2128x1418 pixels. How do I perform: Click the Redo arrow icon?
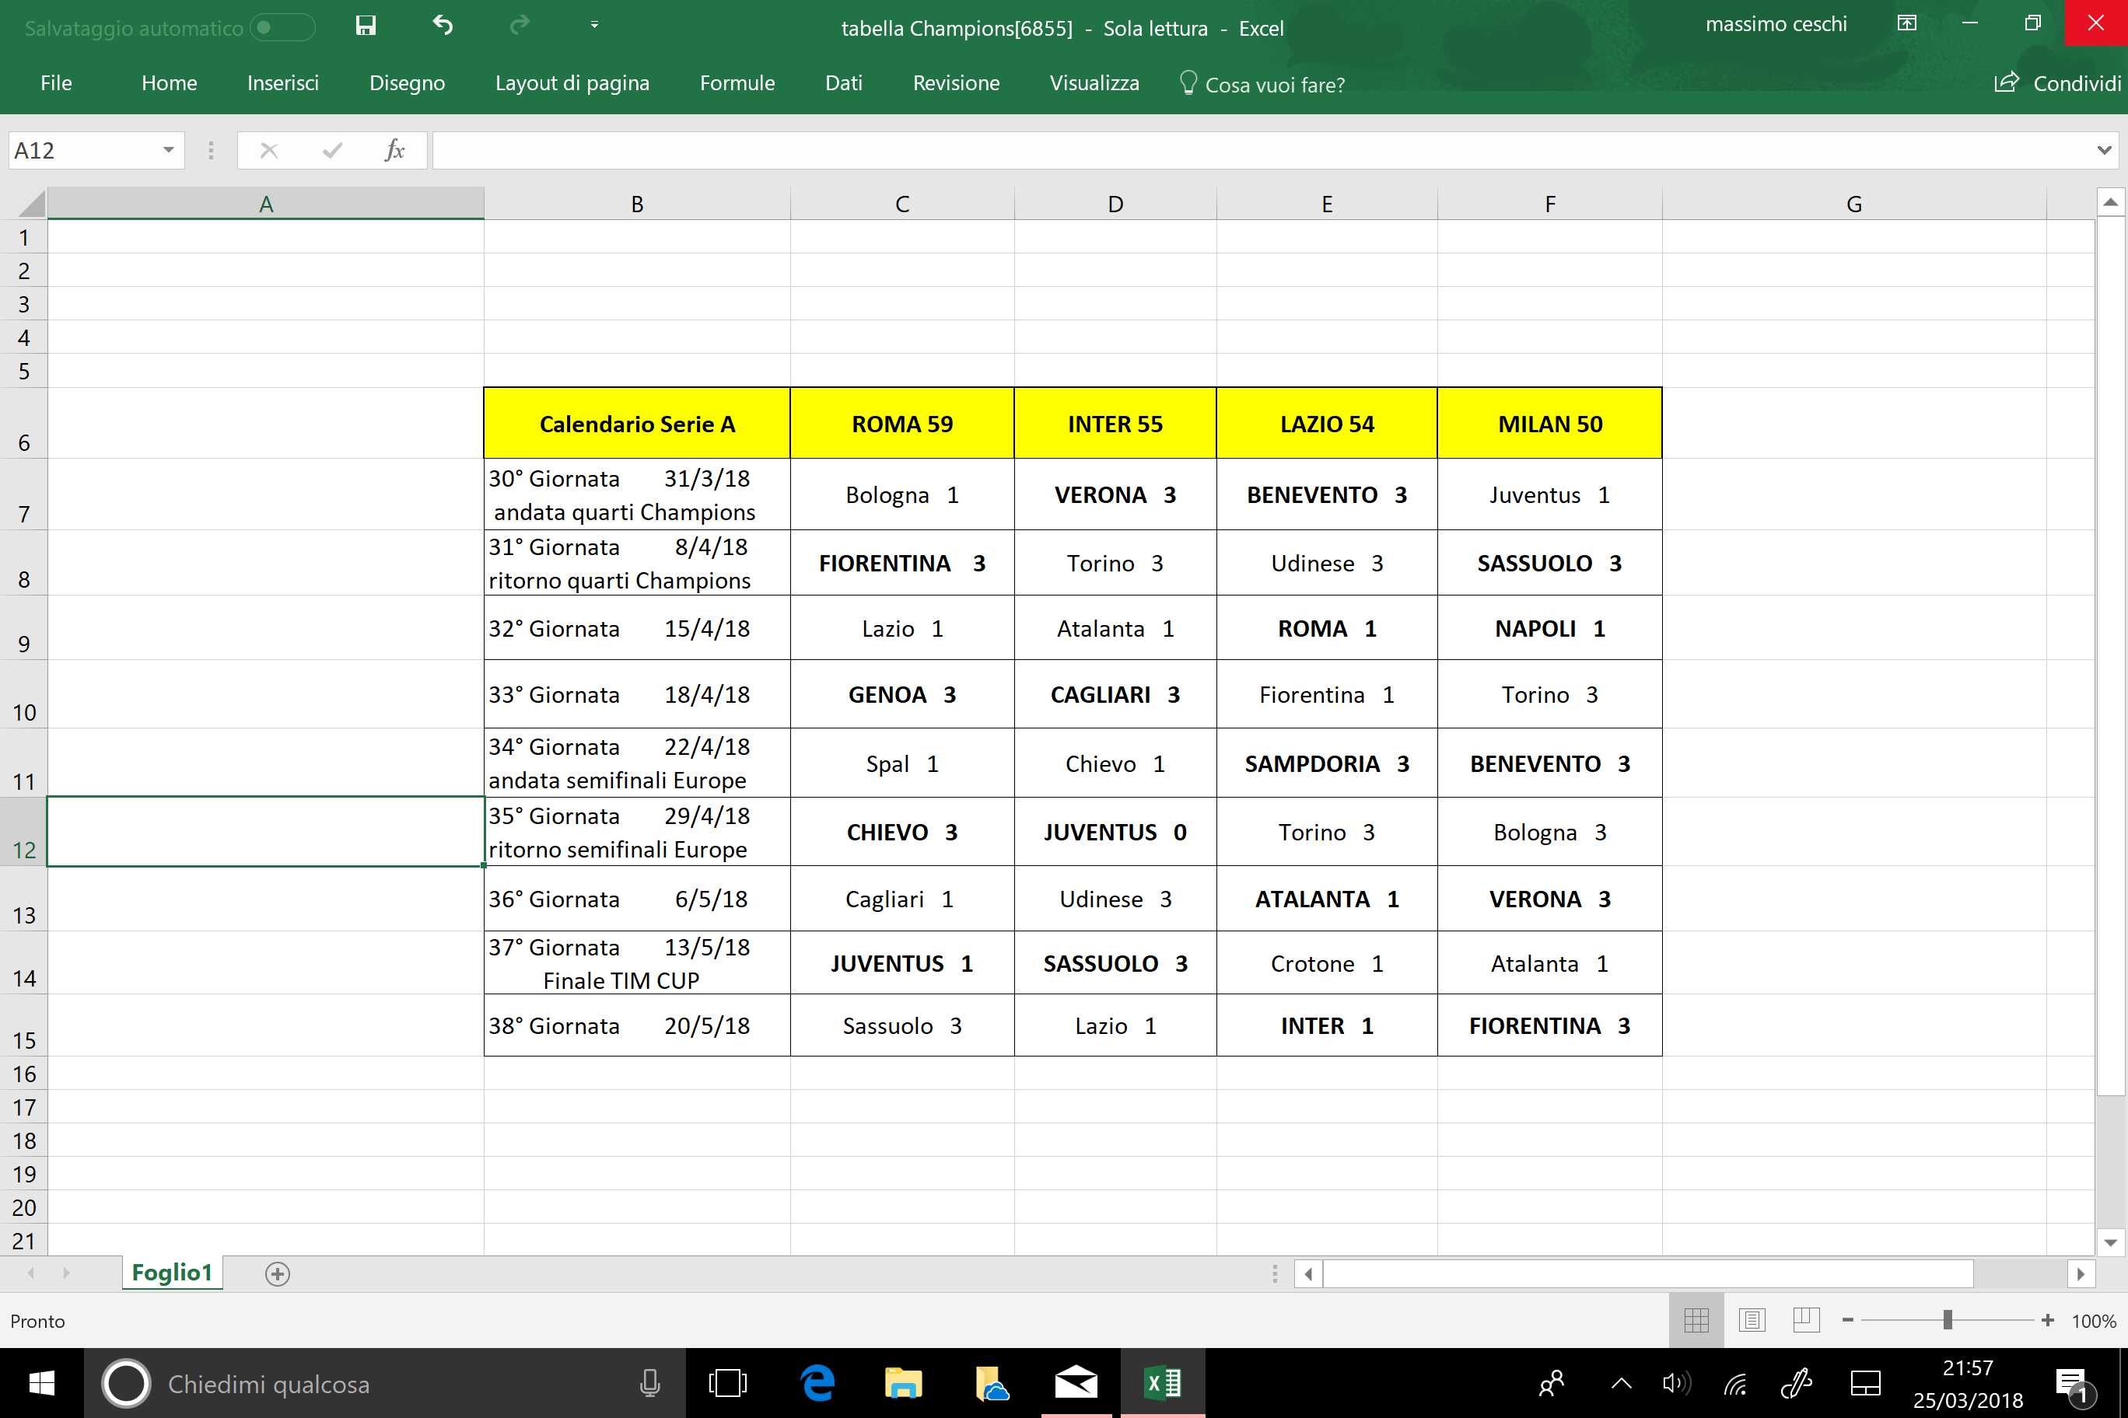click(520, 26)
